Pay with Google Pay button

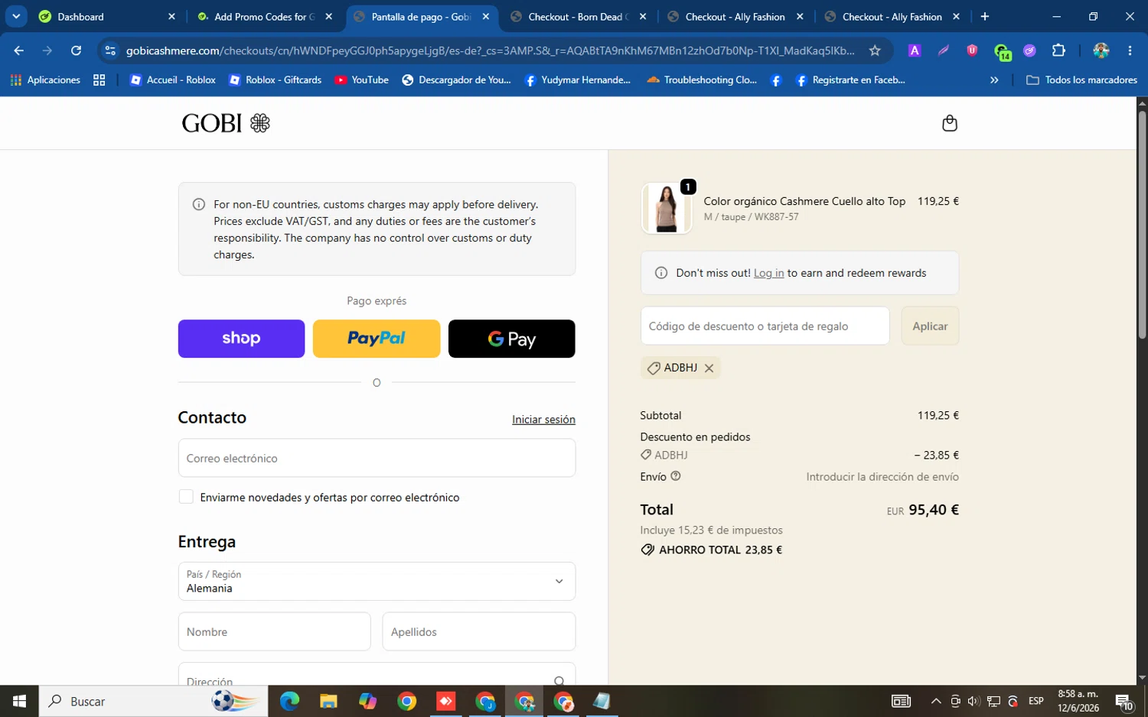[x=511, y=339]
